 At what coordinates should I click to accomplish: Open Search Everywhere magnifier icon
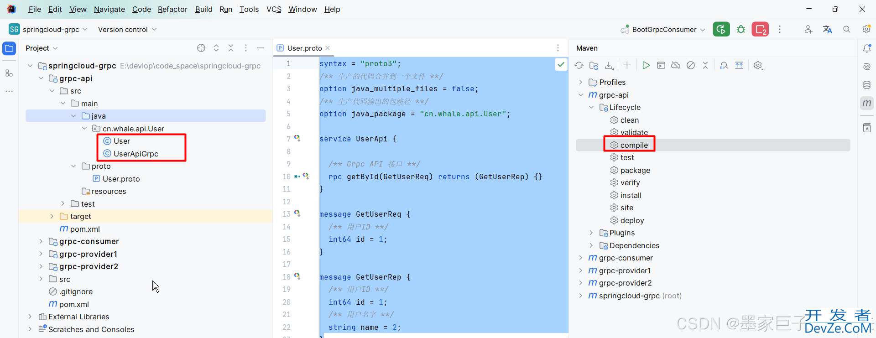[x=847, y=30]
